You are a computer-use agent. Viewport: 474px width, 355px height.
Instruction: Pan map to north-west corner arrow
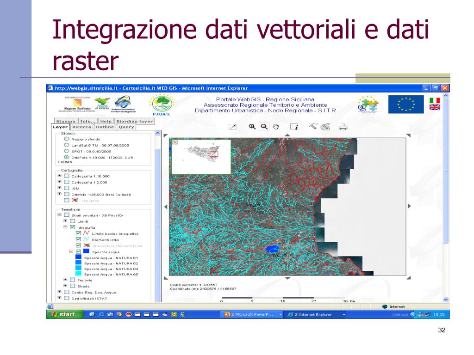pos(165,135)
